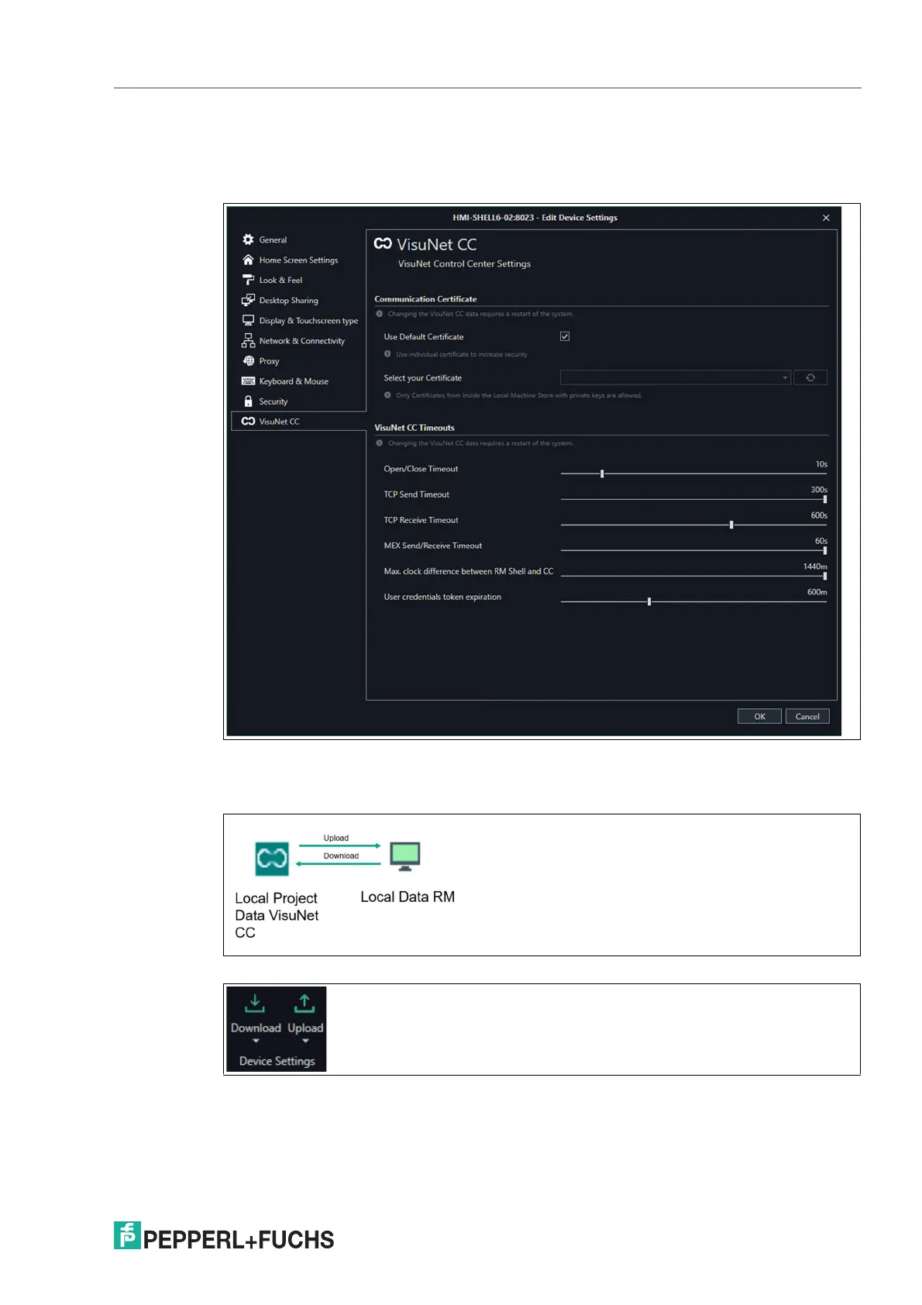The height and width of the screenshot is (1305, 922).
Task: Click the teal VisuNet CC project data icon
Action: click(x=272, y=859)
